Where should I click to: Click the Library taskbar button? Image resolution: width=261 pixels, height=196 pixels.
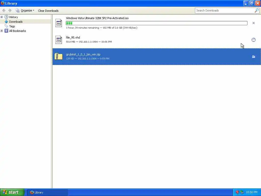point(47,192)
